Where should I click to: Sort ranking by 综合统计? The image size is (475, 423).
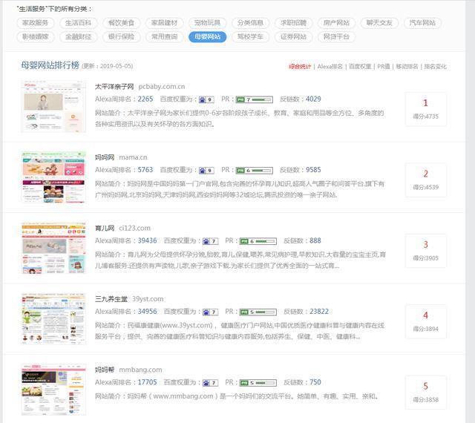click(x=300, y=66)
